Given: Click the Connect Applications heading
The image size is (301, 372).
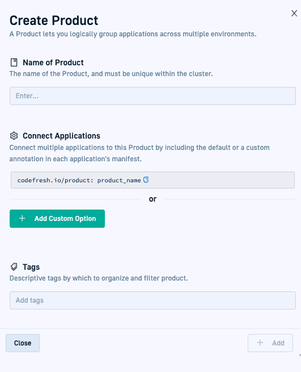Looking at the screenshot, I should [x=61, y=136].
